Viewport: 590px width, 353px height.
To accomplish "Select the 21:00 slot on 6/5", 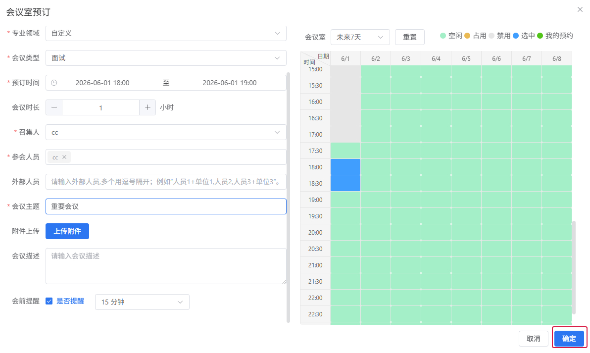I will [466, 265].
